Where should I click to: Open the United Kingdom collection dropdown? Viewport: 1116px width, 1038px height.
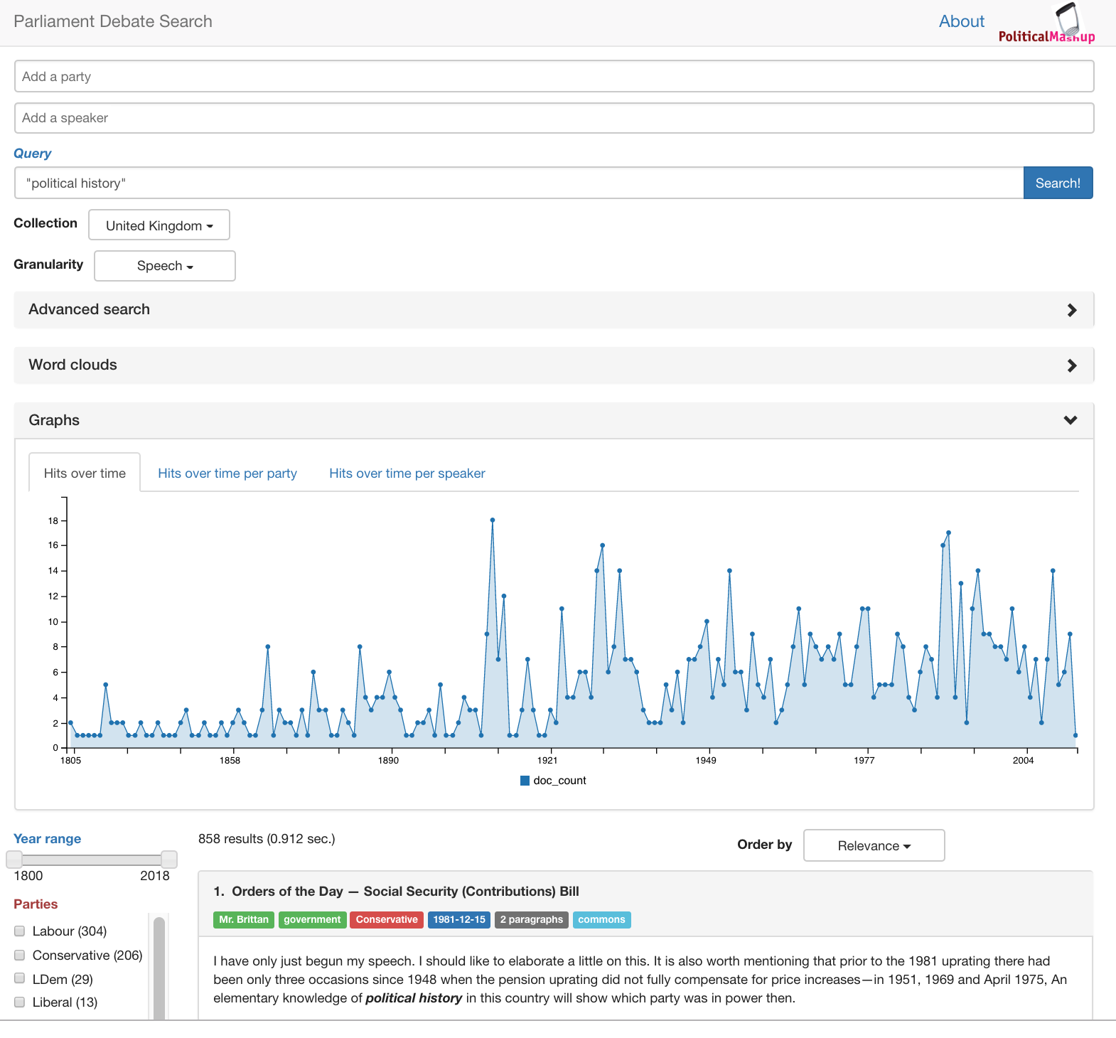click(x=159, y=225)
